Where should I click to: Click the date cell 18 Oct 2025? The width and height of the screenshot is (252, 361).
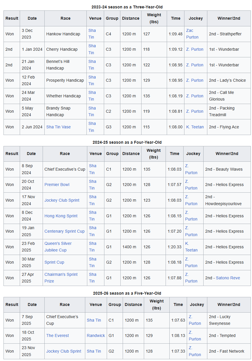coord(32,336)
